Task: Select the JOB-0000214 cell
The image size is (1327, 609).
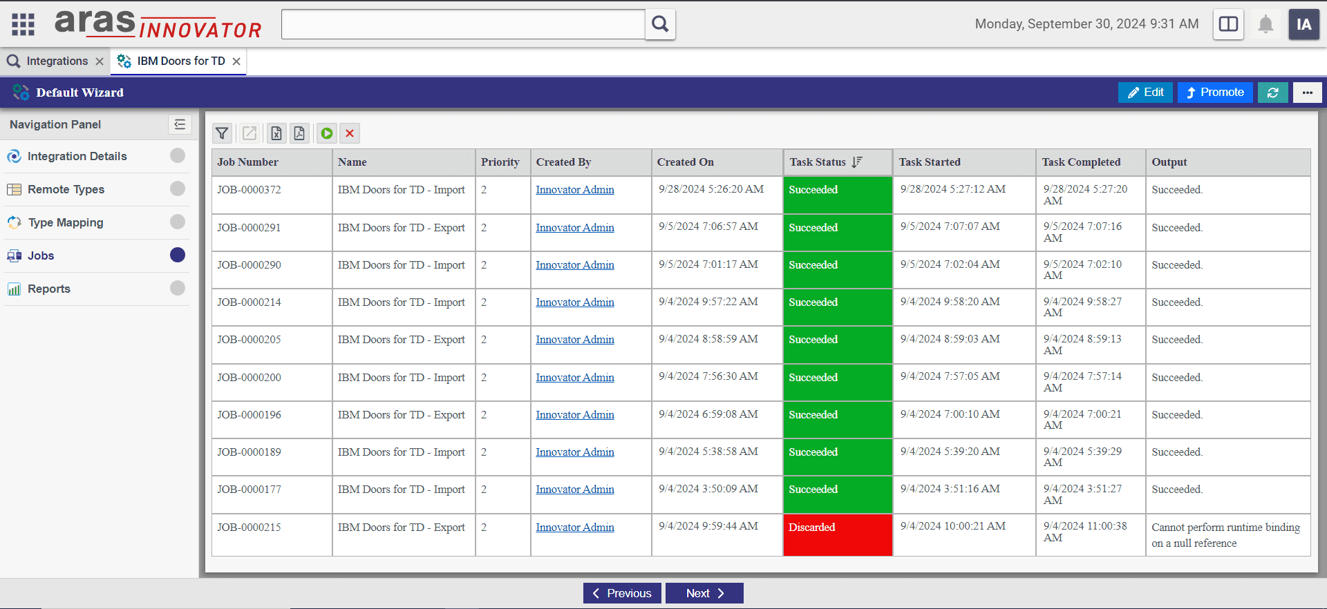Action: pos(272,307)
